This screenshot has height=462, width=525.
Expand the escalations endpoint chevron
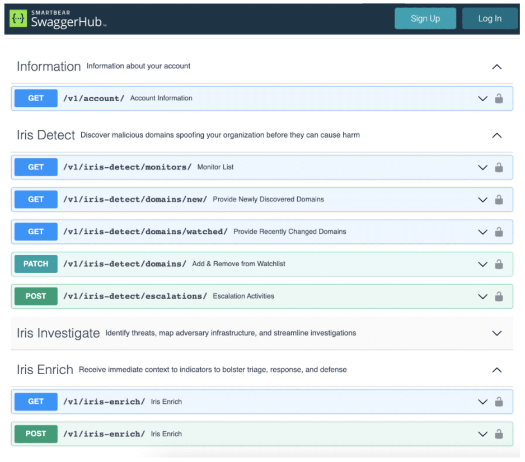coord(482,296)
